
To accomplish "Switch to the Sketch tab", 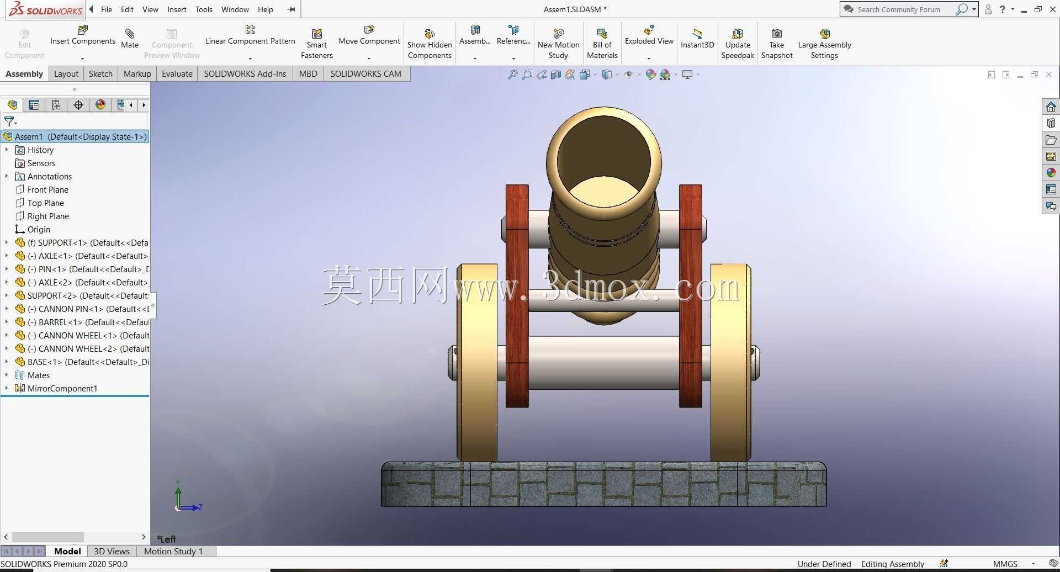I will point(100,73).
